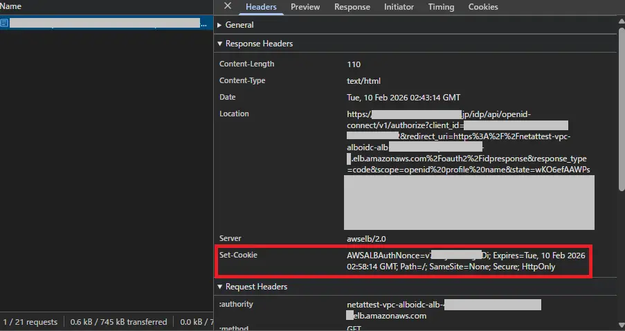Viewport: 625px width, 331px height.
Task: Switch to the Headers tab
Action: point(261,7)
